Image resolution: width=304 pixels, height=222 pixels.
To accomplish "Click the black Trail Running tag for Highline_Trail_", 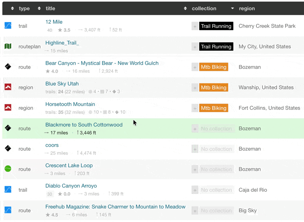I will coord(216,47).
